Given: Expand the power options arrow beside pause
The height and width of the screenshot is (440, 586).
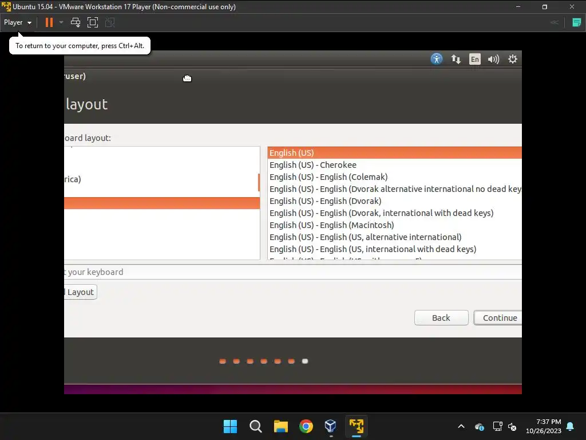Looking at the screenshot, I should pos(61,22).
